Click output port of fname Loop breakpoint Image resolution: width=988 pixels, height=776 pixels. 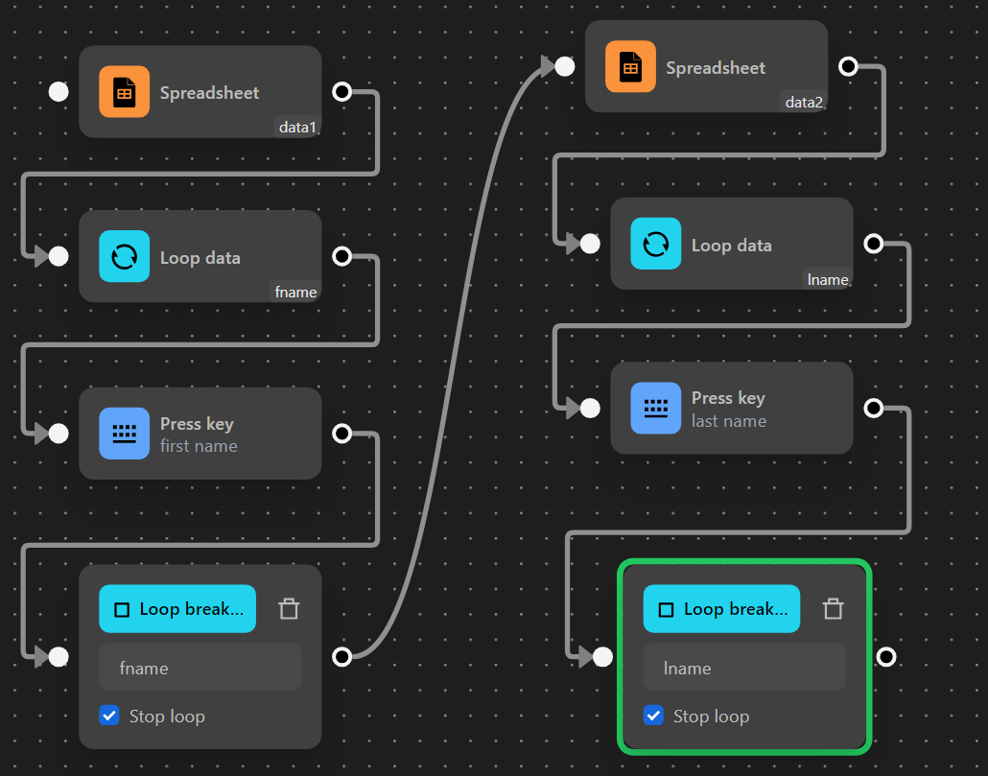[341, 657]
